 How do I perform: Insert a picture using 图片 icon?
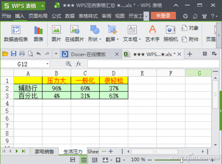(x=56, y=34)
